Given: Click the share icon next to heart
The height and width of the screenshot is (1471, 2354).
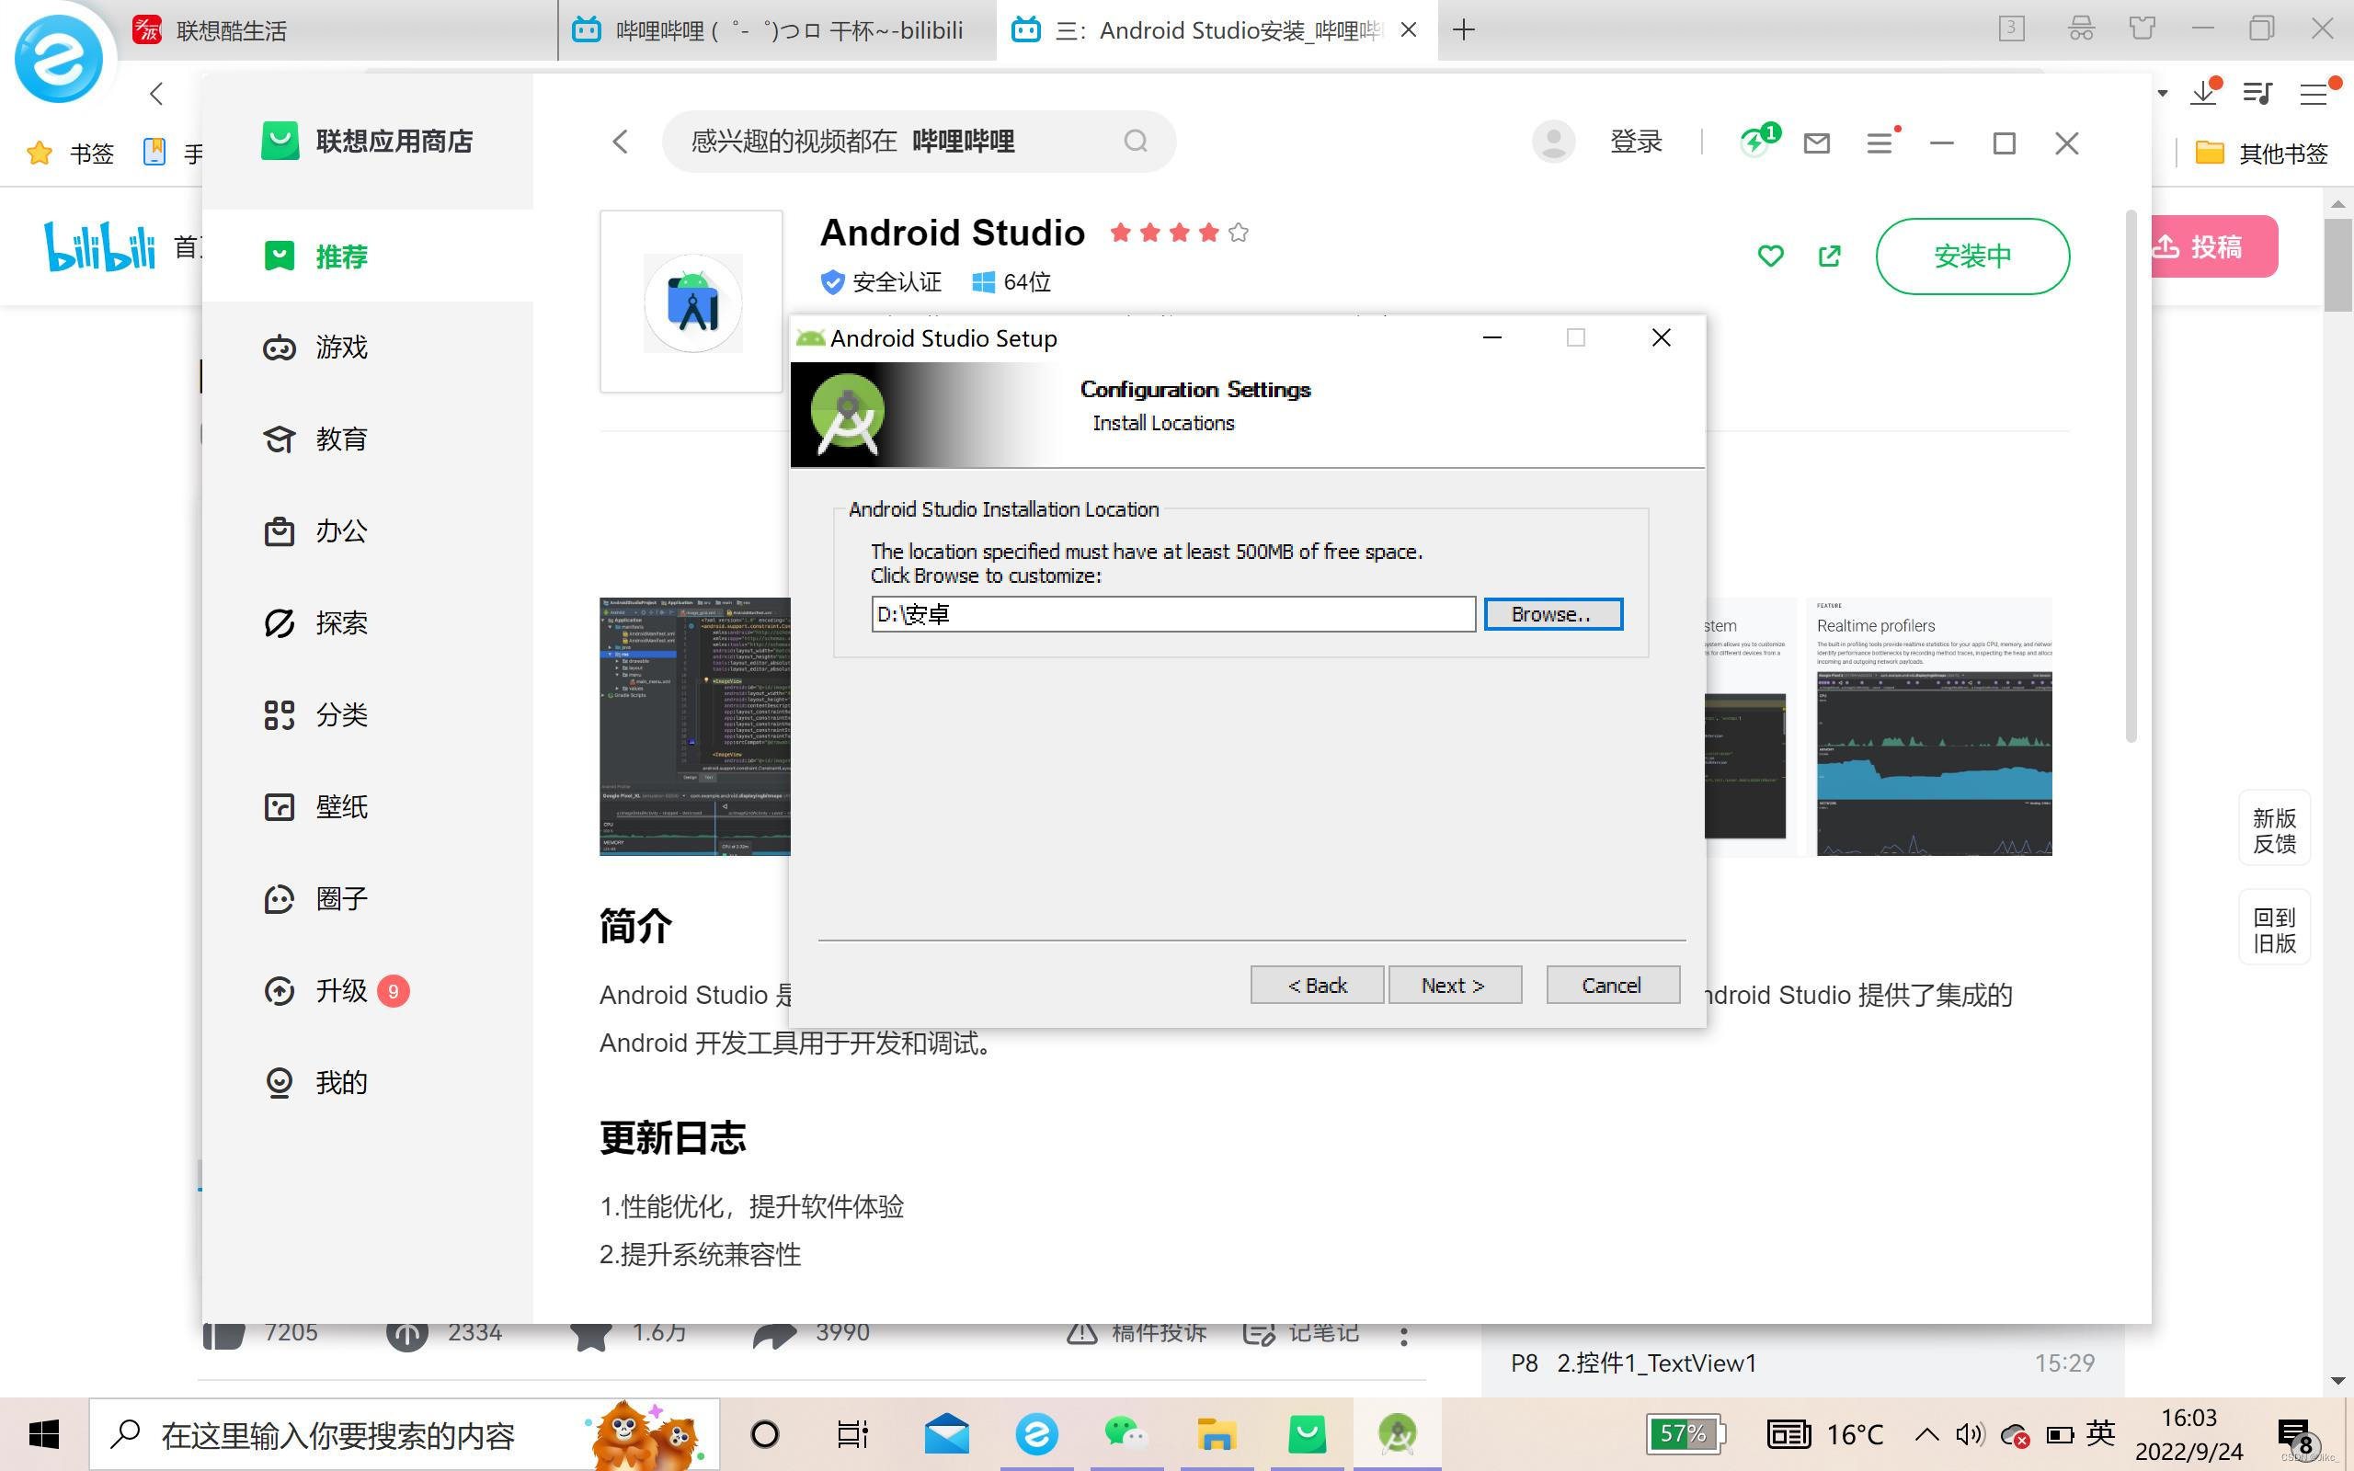Looking at the screenshot, I should click(x=1829, y=256).
